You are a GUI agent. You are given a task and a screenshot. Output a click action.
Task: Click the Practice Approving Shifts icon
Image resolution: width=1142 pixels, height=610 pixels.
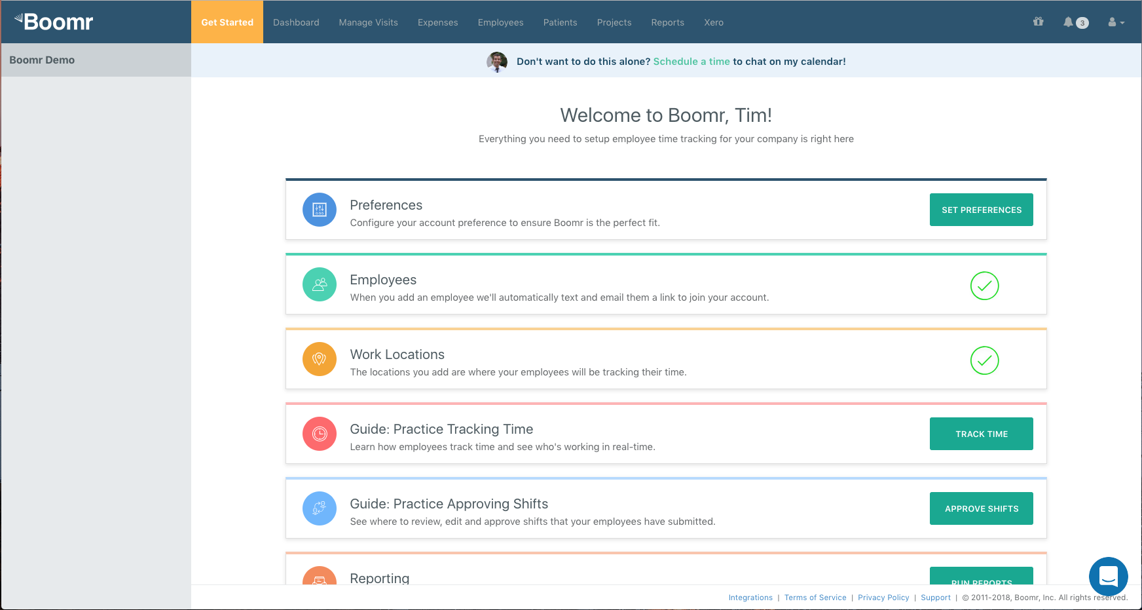click(320, 508)
